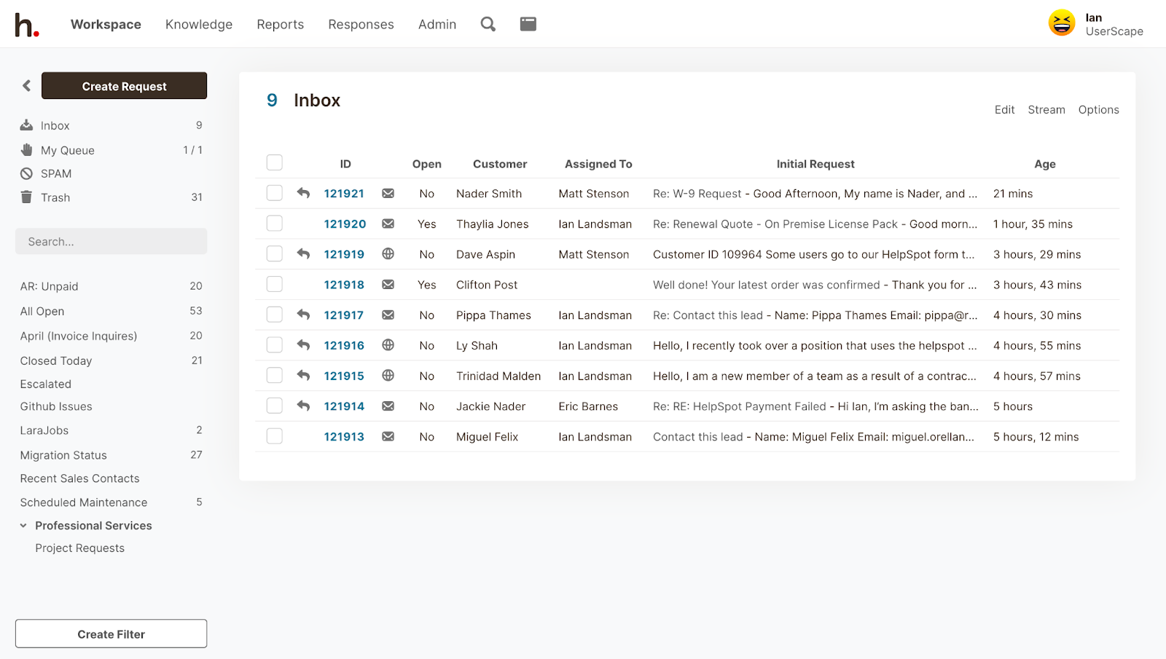The height and width of the screenshot is (659, 1166).
Task: Click into the sidebar Search field
Action: pyautogui.click(x=111, y=241)
